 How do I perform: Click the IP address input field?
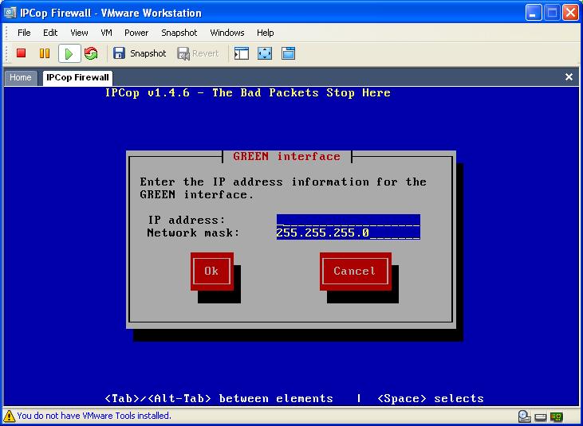pos(349,220)
